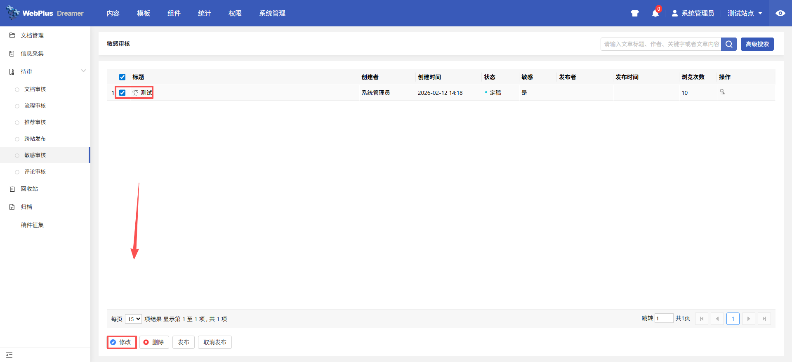The image size is (792, 362).
Task: Open the 模板 top menu
Action: [144, 13]
